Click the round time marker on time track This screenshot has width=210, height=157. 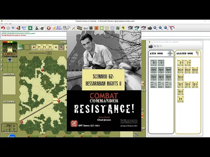34,47
